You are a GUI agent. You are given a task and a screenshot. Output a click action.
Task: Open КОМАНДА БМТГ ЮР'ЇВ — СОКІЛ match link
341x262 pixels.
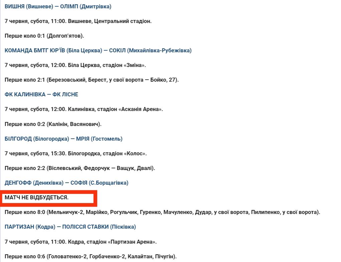point(98,51)
